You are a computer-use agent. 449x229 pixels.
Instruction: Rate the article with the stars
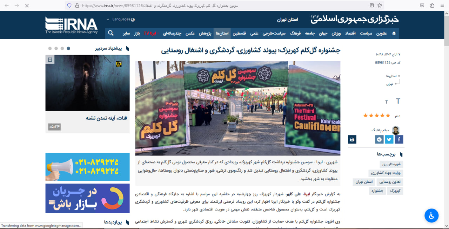point(376,116)
